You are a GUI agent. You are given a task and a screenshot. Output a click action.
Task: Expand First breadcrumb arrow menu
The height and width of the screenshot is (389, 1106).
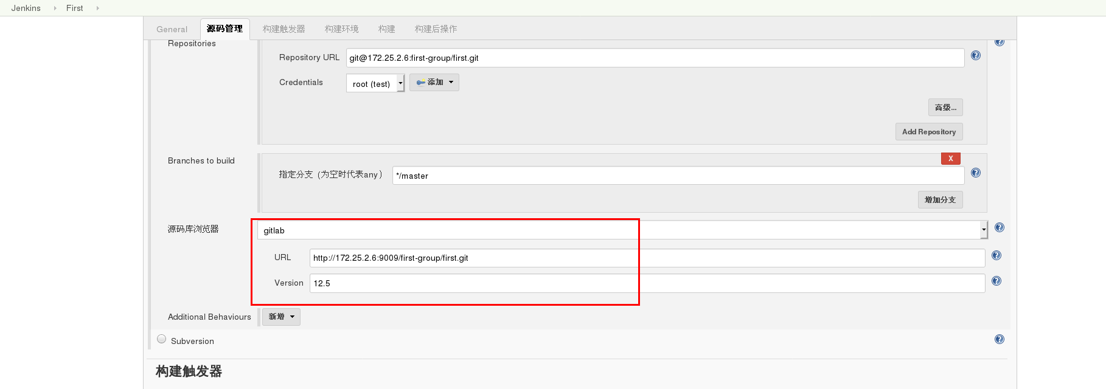coord(97,8)
